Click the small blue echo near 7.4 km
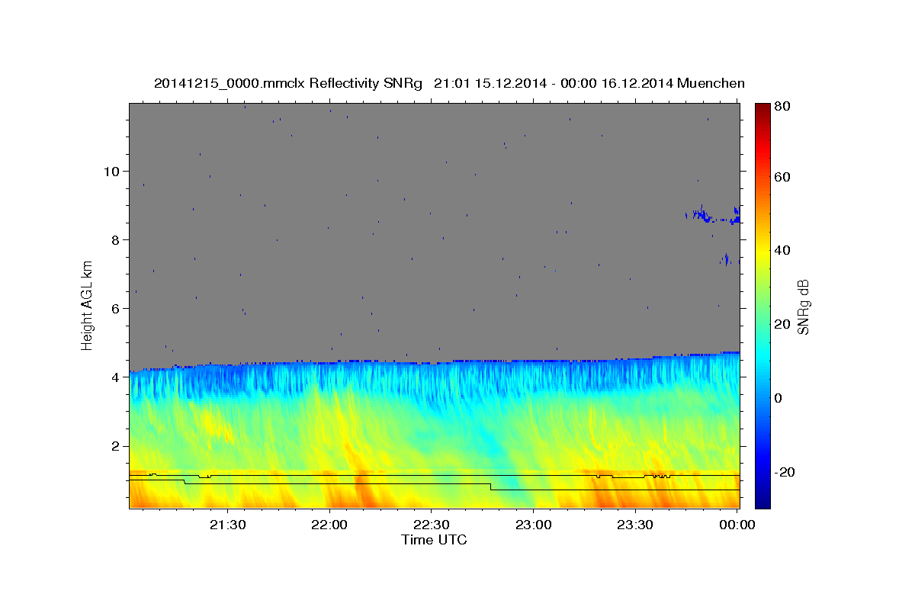The height and width of the screenshot is (610, 915). pos(725,259)
